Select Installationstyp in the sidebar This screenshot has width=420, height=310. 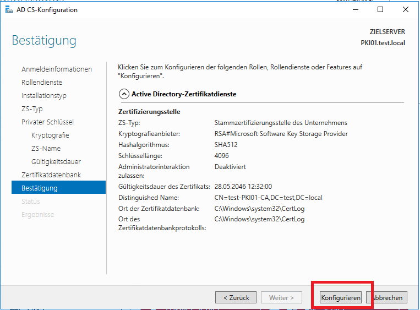(44, 96)
